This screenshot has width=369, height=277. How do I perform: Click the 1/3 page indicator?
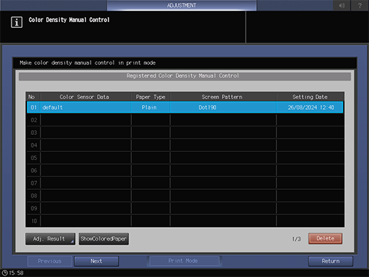[x=296, y=239]
